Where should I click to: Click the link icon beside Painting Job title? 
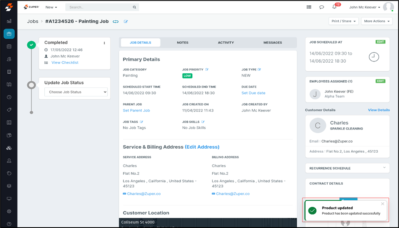[116, 22]
